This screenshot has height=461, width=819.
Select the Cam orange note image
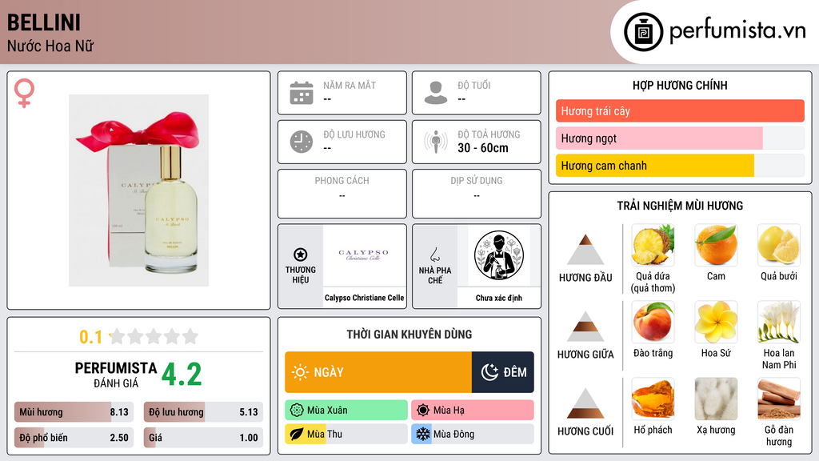716,245
